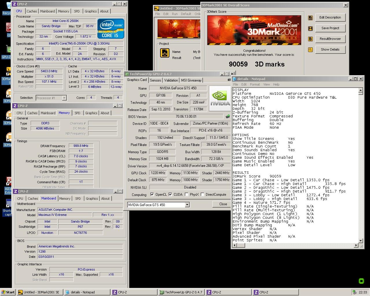
Task: Open the About tab in Mainboard CPU-Z window
Action: tap(106, 199)
